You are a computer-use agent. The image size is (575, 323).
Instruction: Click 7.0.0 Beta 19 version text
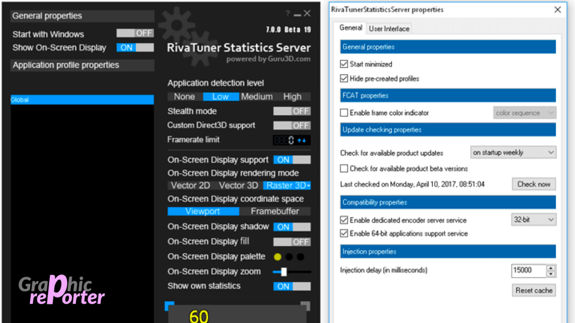tap(288, 30)
